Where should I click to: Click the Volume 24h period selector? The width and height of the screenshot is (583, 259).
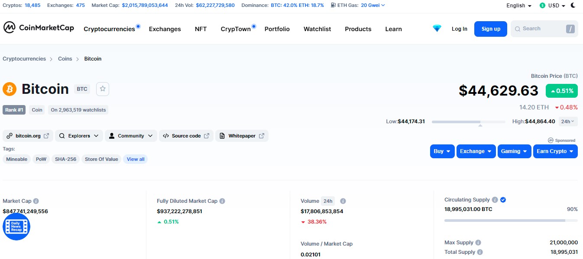[x=328, y=201]
